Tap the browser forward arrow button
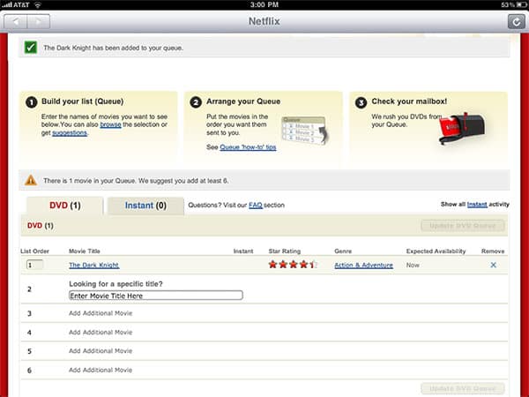 (39, 22)
